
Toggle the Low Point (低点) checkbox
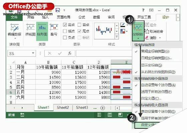65,31
